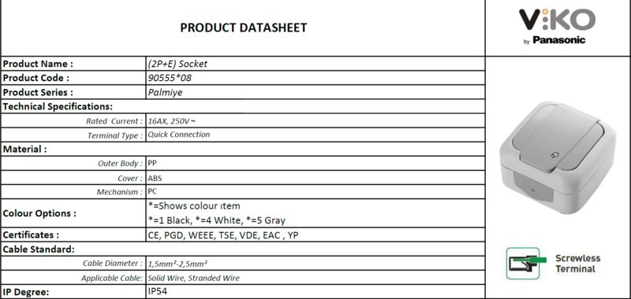The height and width of the screenshot is (299, 631).
Task: Select the Outer Body PP cell
Action: 315,164
